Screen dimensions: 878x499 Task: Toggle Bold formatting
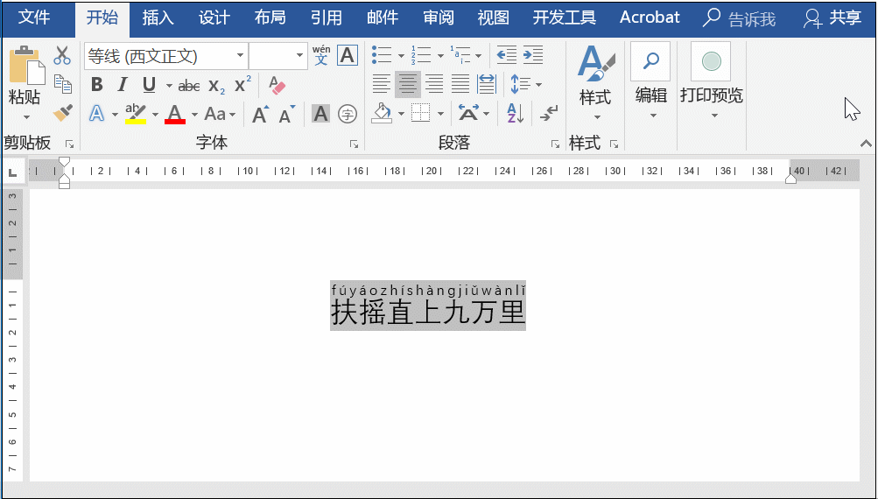97,85
